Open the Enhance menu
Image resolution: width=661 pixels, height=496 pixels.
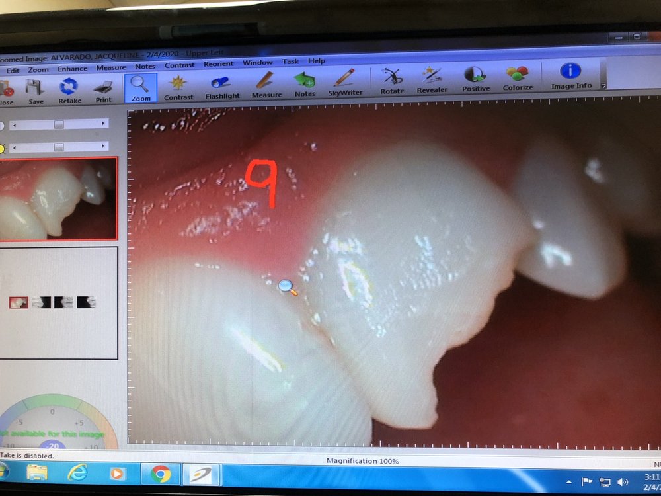73,69
